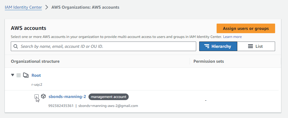The height and width of the screenshot is (118, 288).
Task: Collapse the Root tree node
Action: (x=13, y=75)
